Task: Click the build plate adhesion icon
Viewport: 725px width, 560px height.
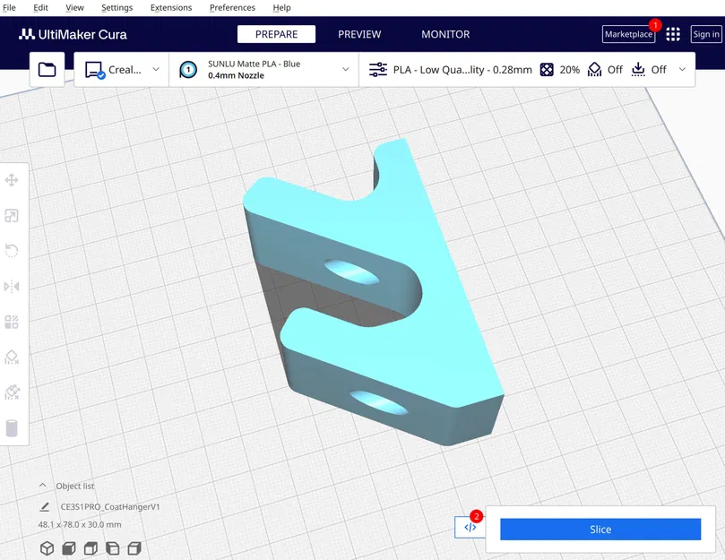Action: pos(638,70)
